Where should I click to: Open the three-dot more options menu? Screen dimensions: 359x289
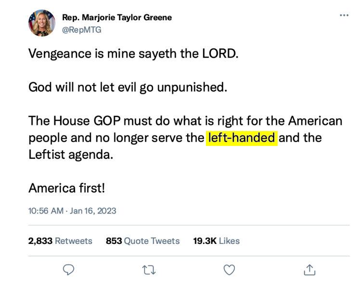[344, 15]
